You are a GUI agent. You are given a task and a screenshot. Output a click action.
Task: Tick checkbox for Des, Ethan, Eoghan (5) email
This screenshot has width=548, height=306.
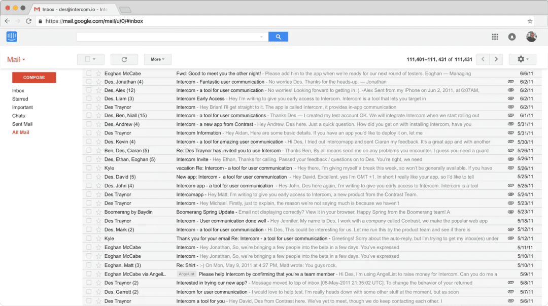tap(89, 159)
